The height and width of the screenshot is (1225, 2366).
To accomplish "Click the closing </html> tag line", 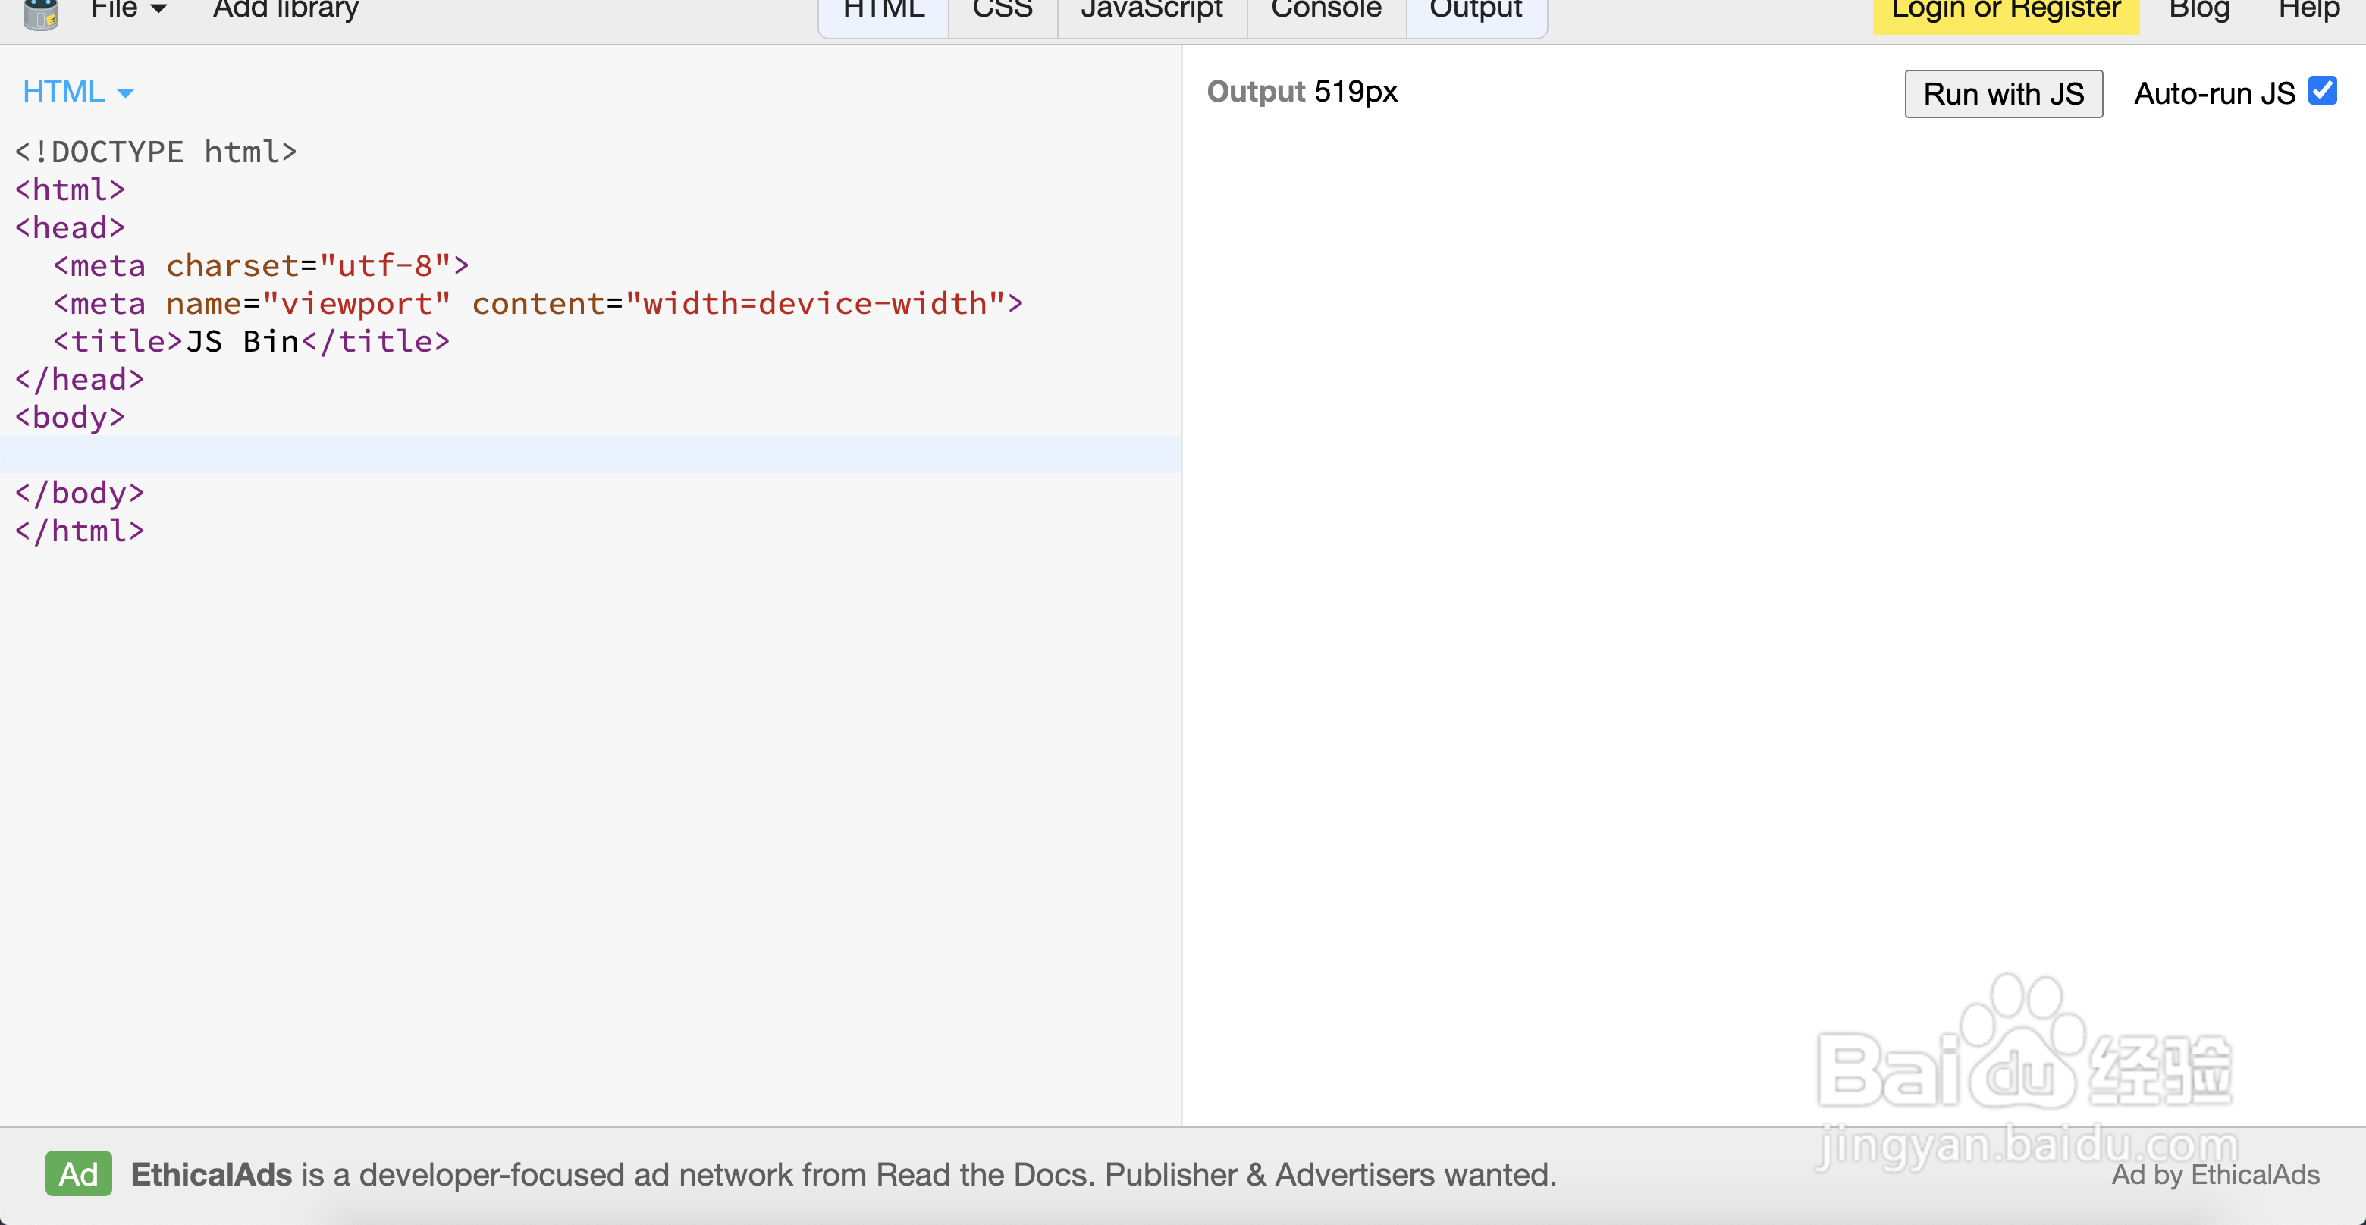I will click(x=79, y=531).
